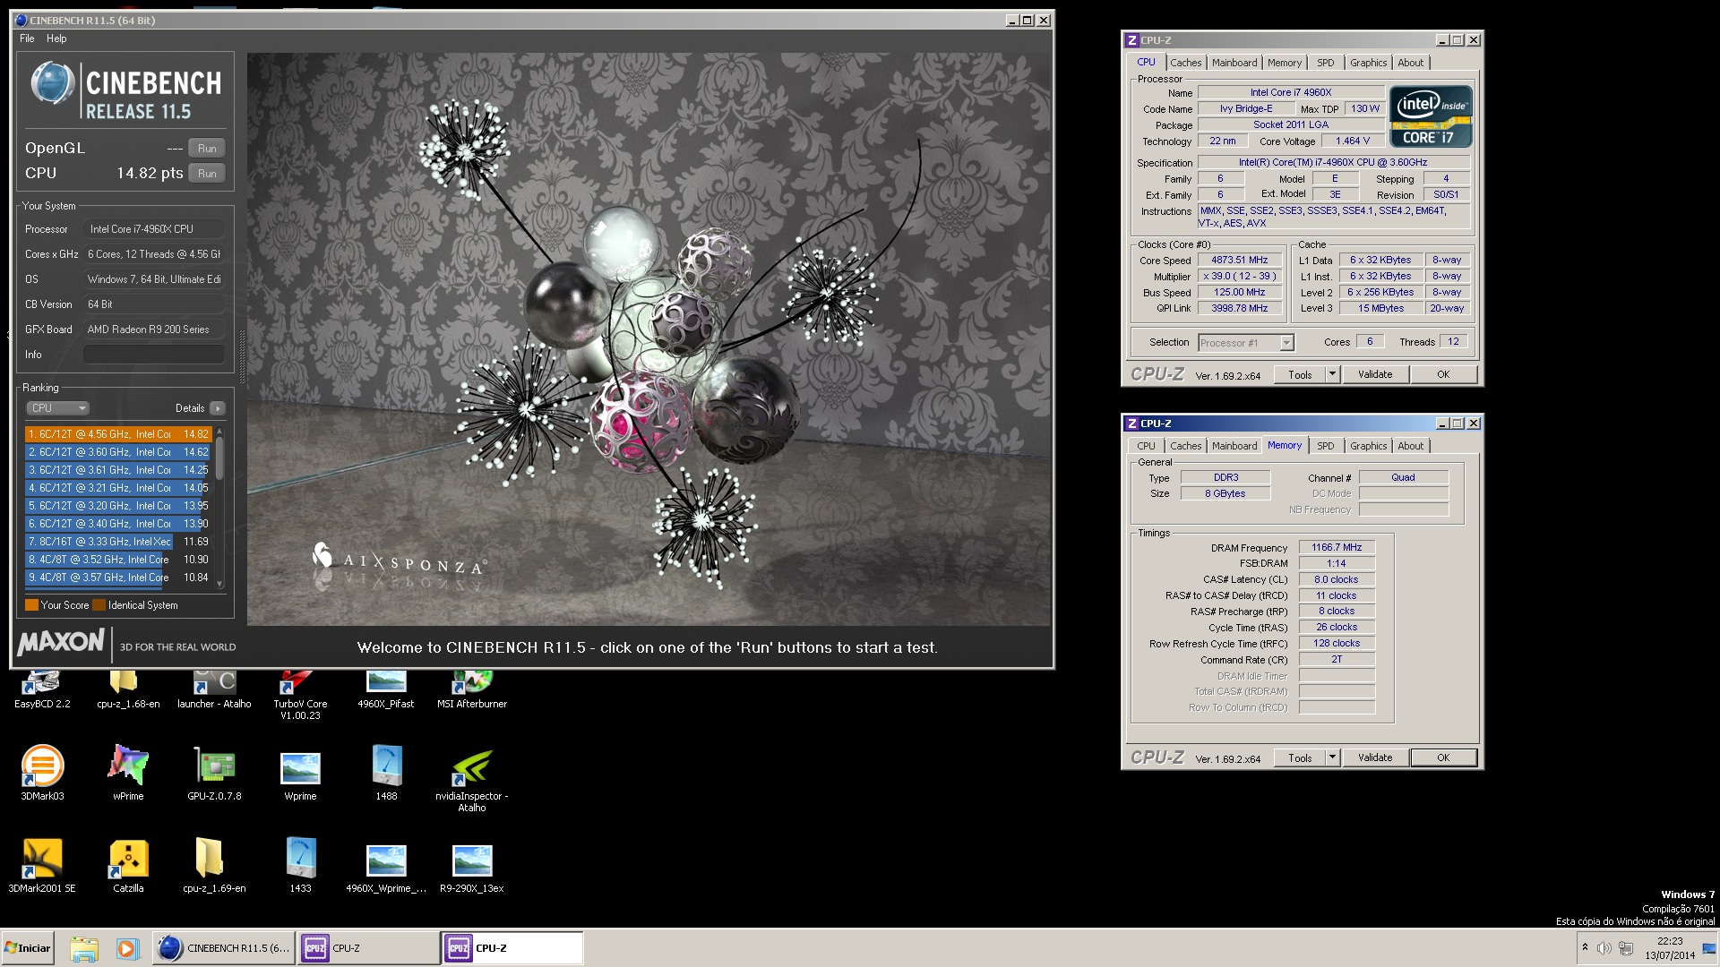
Task: Launch the 3DMark03 desktop icon
Action: pos(42,772)
